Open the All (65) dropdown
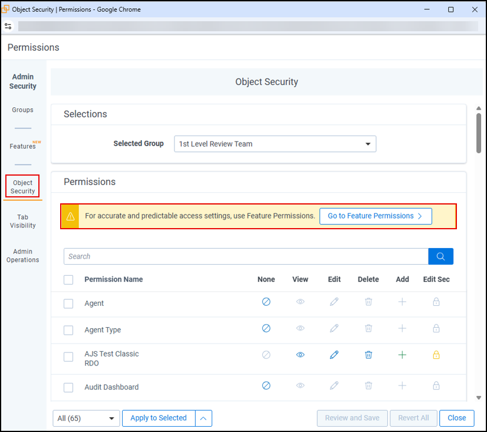 point(85,418)
